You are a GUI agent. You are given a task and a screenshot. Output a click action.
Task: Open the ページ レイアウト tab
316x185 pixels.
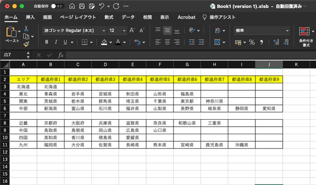pyautogui.click(x=77, y=17)
